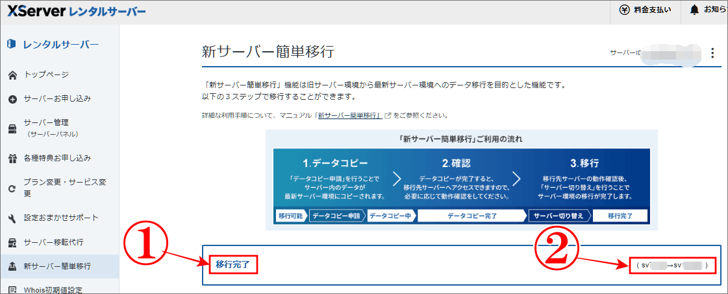Select 新サーバー簡単移行 sidebar entry
This screenshot has height=294, width=728.
[60, 266]
